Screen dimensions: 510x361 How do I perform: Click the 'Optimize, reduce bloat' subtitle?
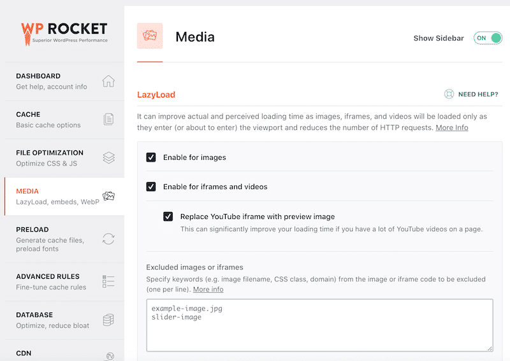tap(52, 325)
